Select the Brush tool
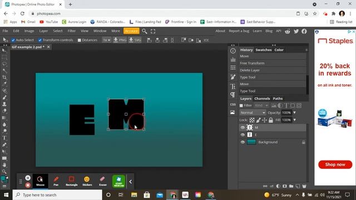The image size is (356, 200). tap(4, 98)
